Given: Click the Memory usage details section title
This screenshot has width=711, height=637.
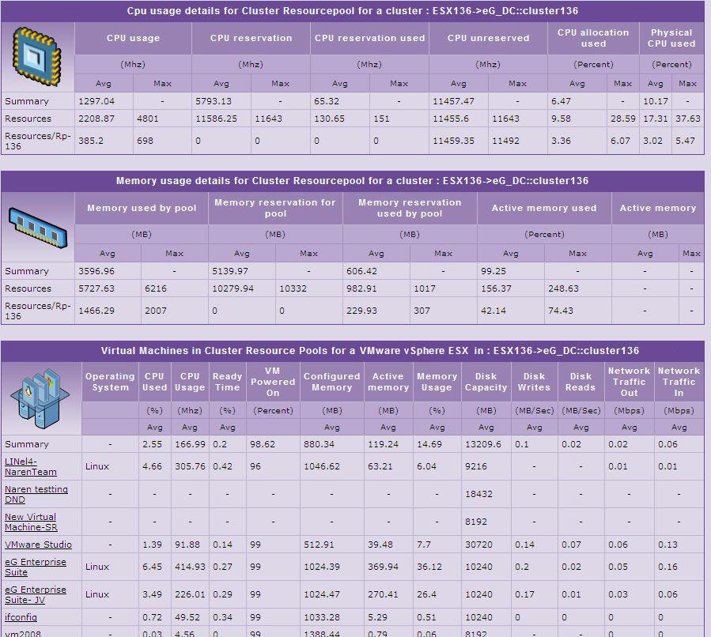Looking at the screenshot, I should (x=352, y=181).
